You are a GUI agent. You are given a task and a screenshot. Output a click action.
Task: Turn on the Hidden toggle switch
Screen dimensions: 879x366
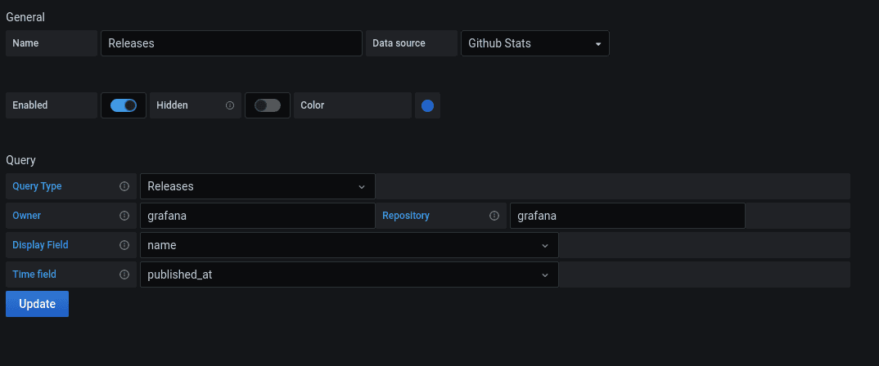tap(268, 105)
